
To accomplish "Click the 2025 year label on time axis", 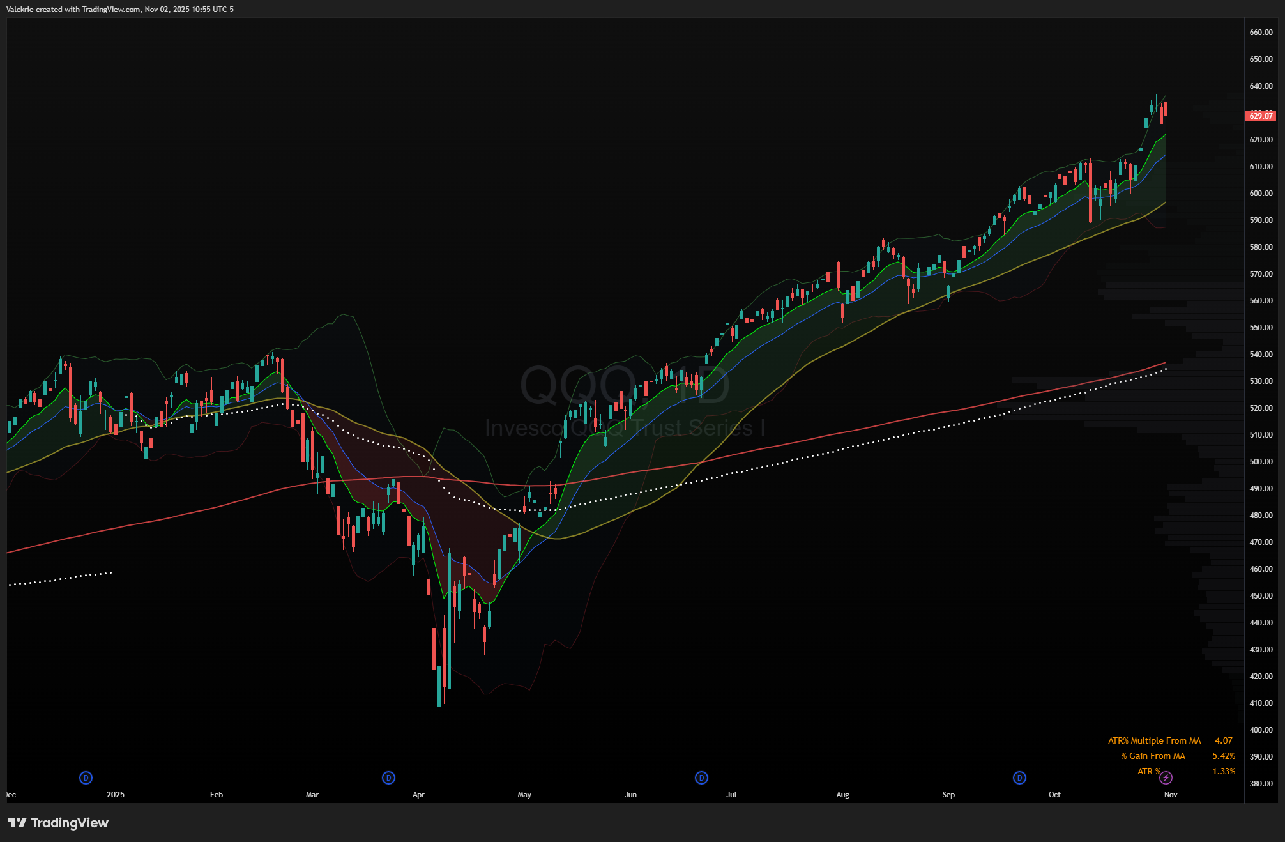I will point(116,795).
